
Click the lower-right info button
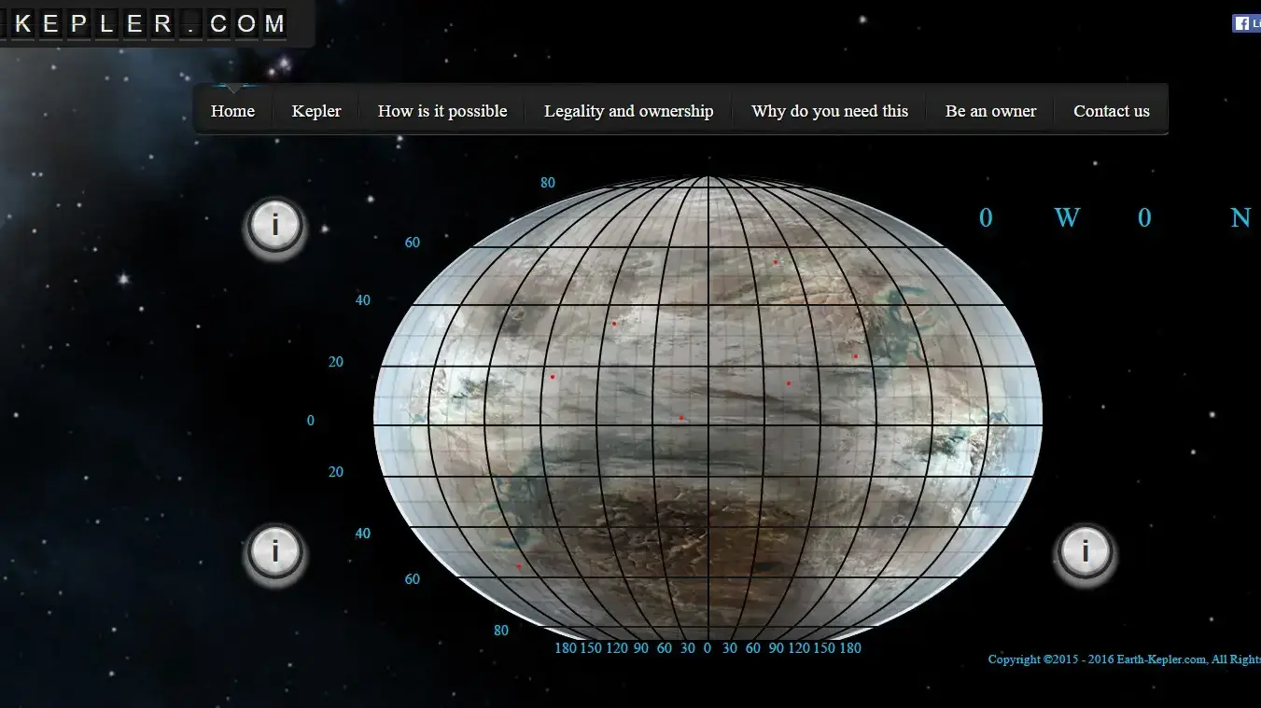coord(1085,553)
